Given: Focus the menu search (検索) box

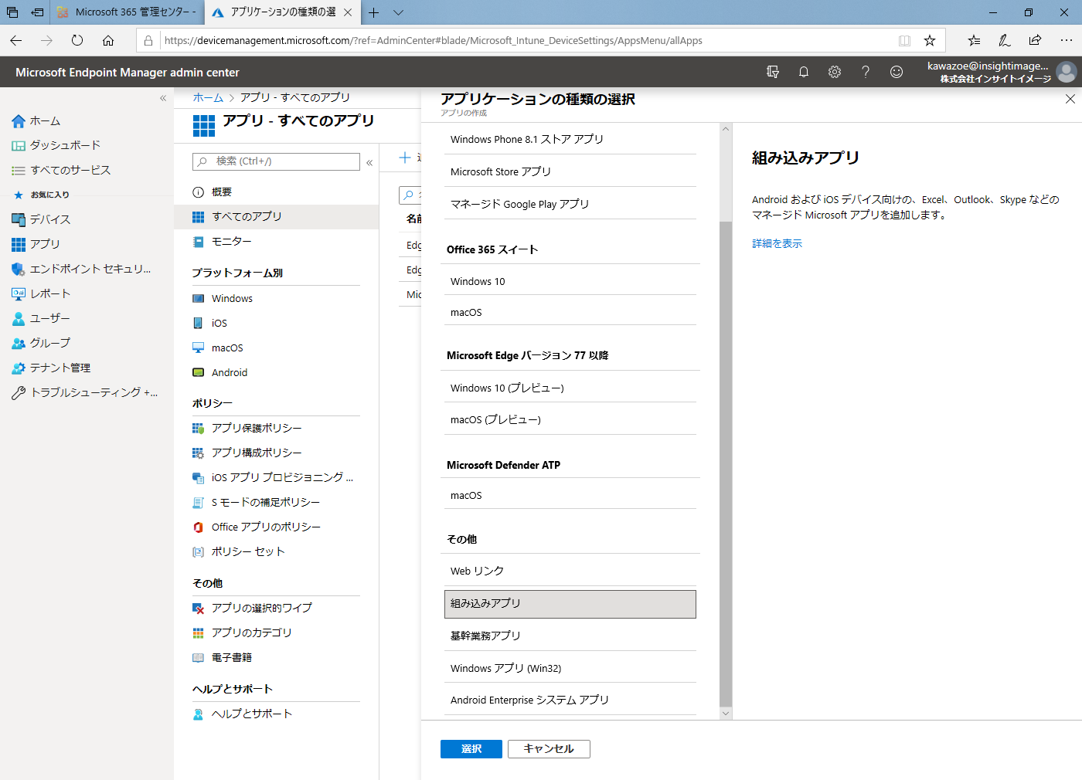Looking at the screenshot, I should click(x=276, y=161).
